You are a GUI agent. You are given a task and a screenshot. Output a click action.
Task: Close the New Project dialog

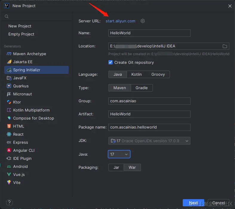[x=230, y=6]
